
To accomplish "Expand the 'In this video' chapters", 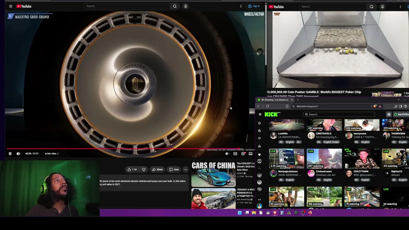I will click(52, 154).
